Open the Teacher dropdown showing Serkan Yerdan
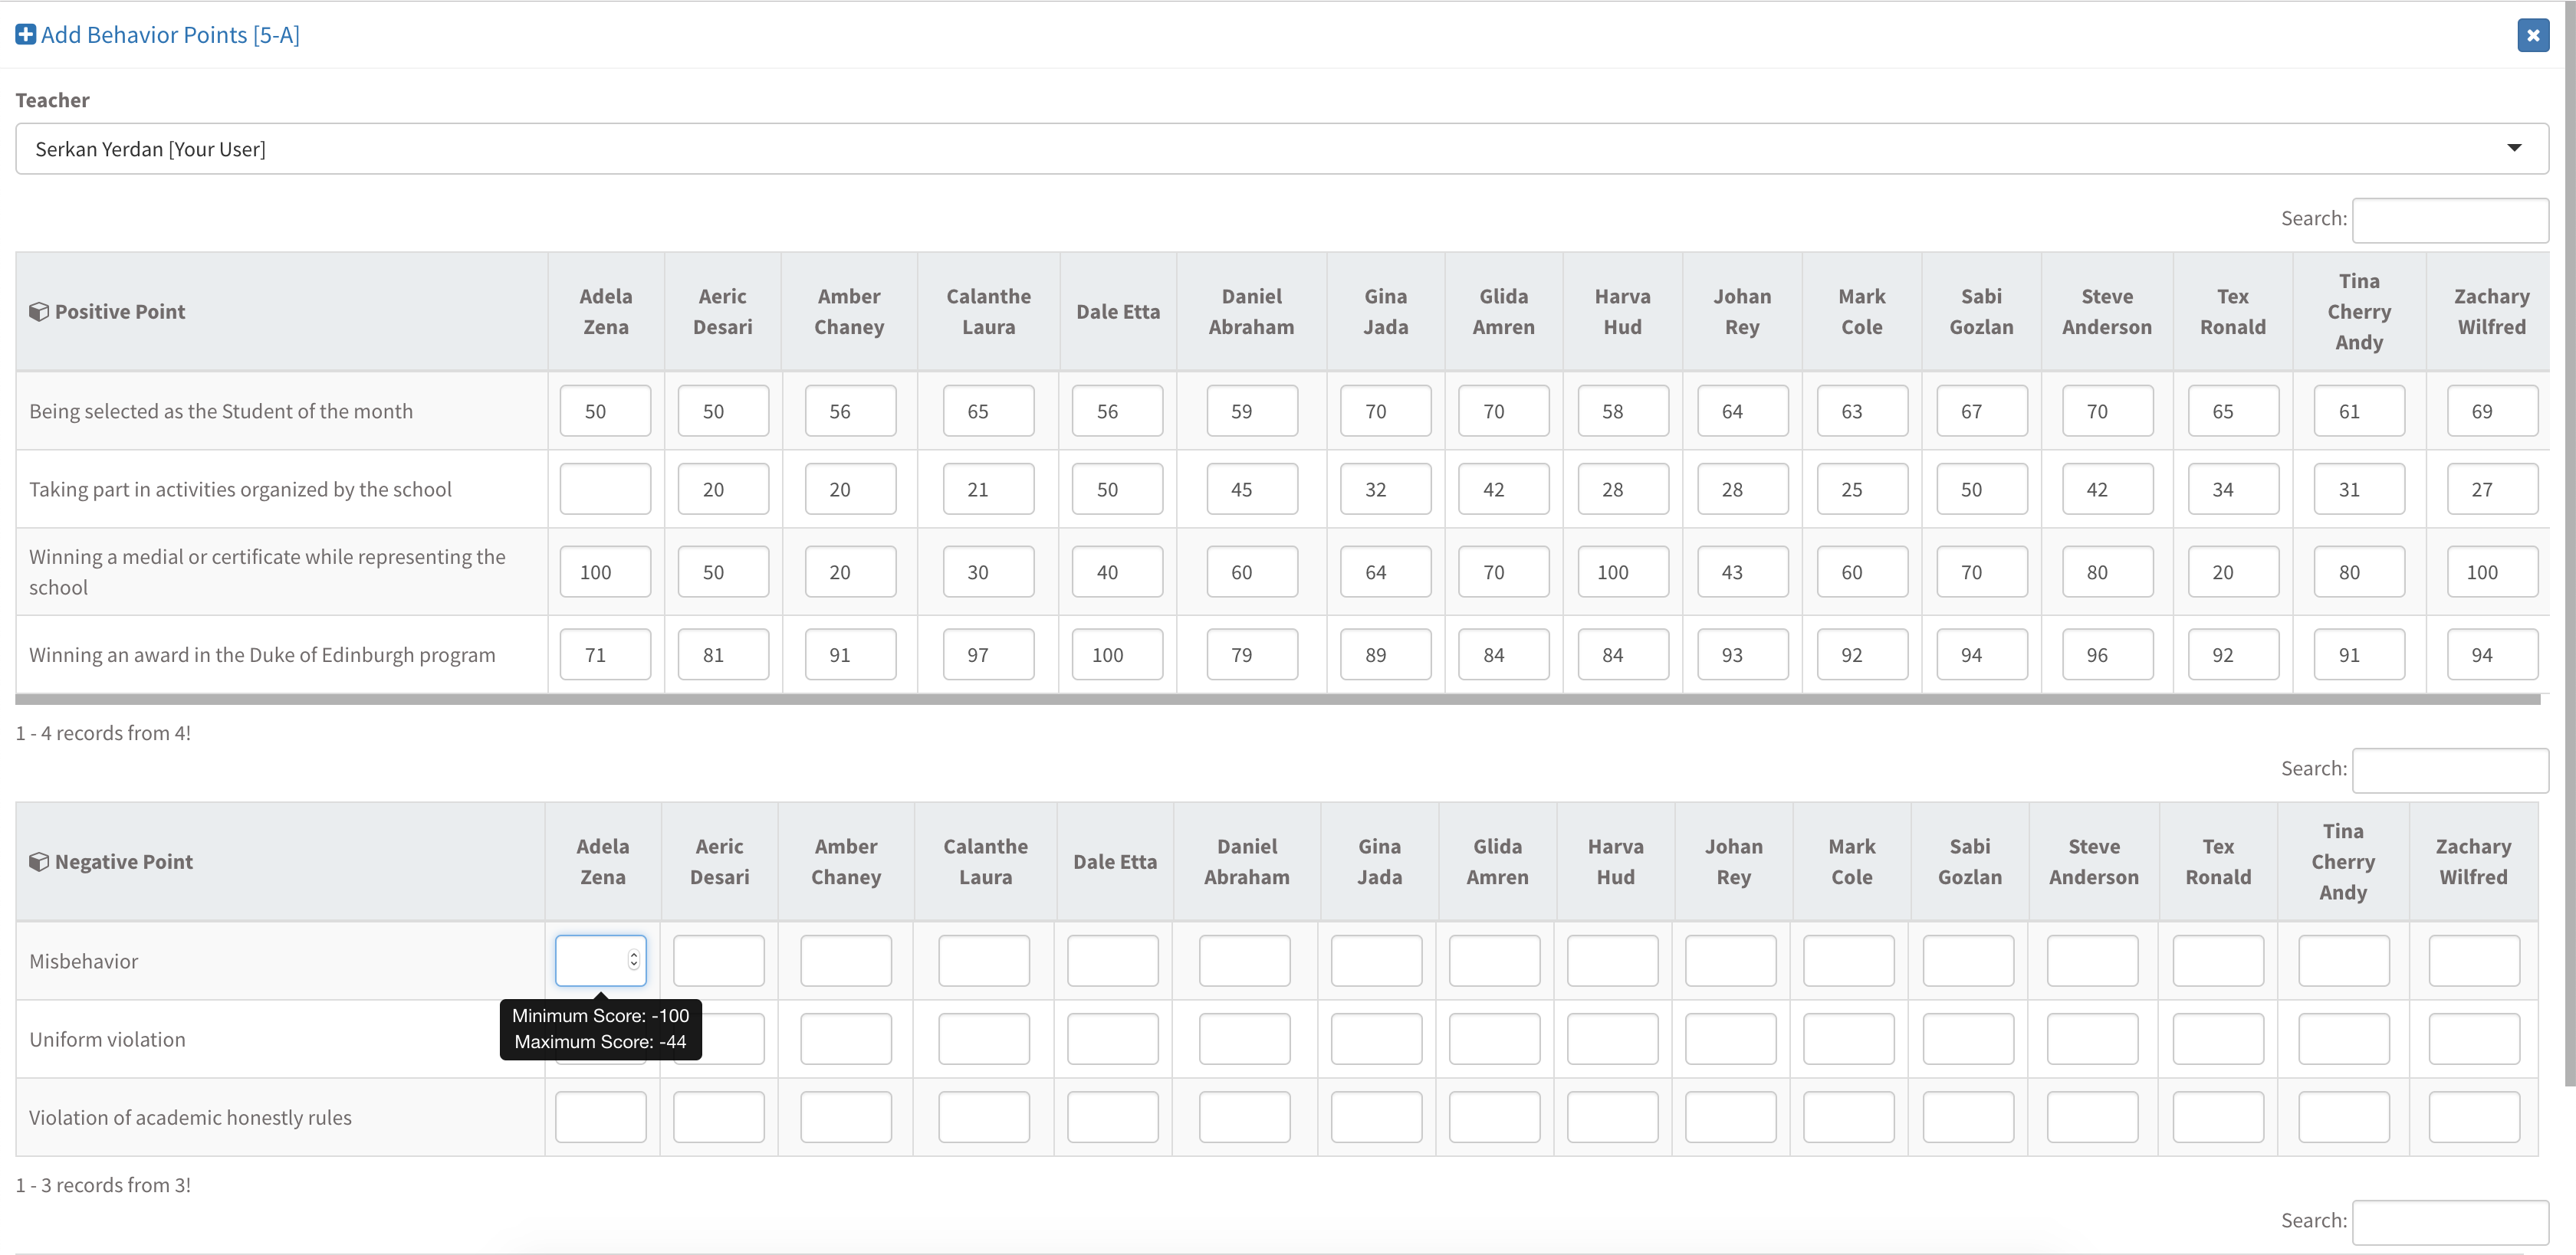Screen dimensions: 2576x1255 pos(1281,149)
